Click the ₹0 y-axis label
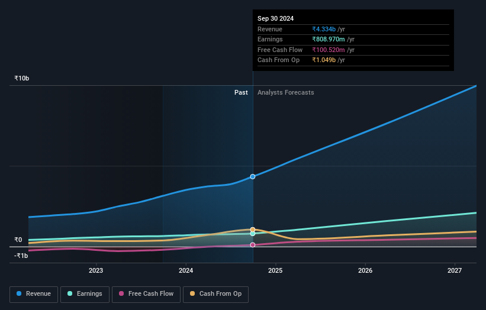This screenshot has height=310, width=486. point(18,240)
